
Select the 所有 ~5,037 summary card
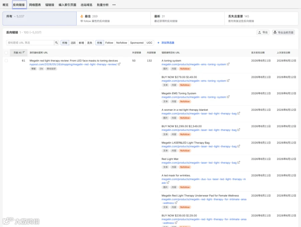39,18
